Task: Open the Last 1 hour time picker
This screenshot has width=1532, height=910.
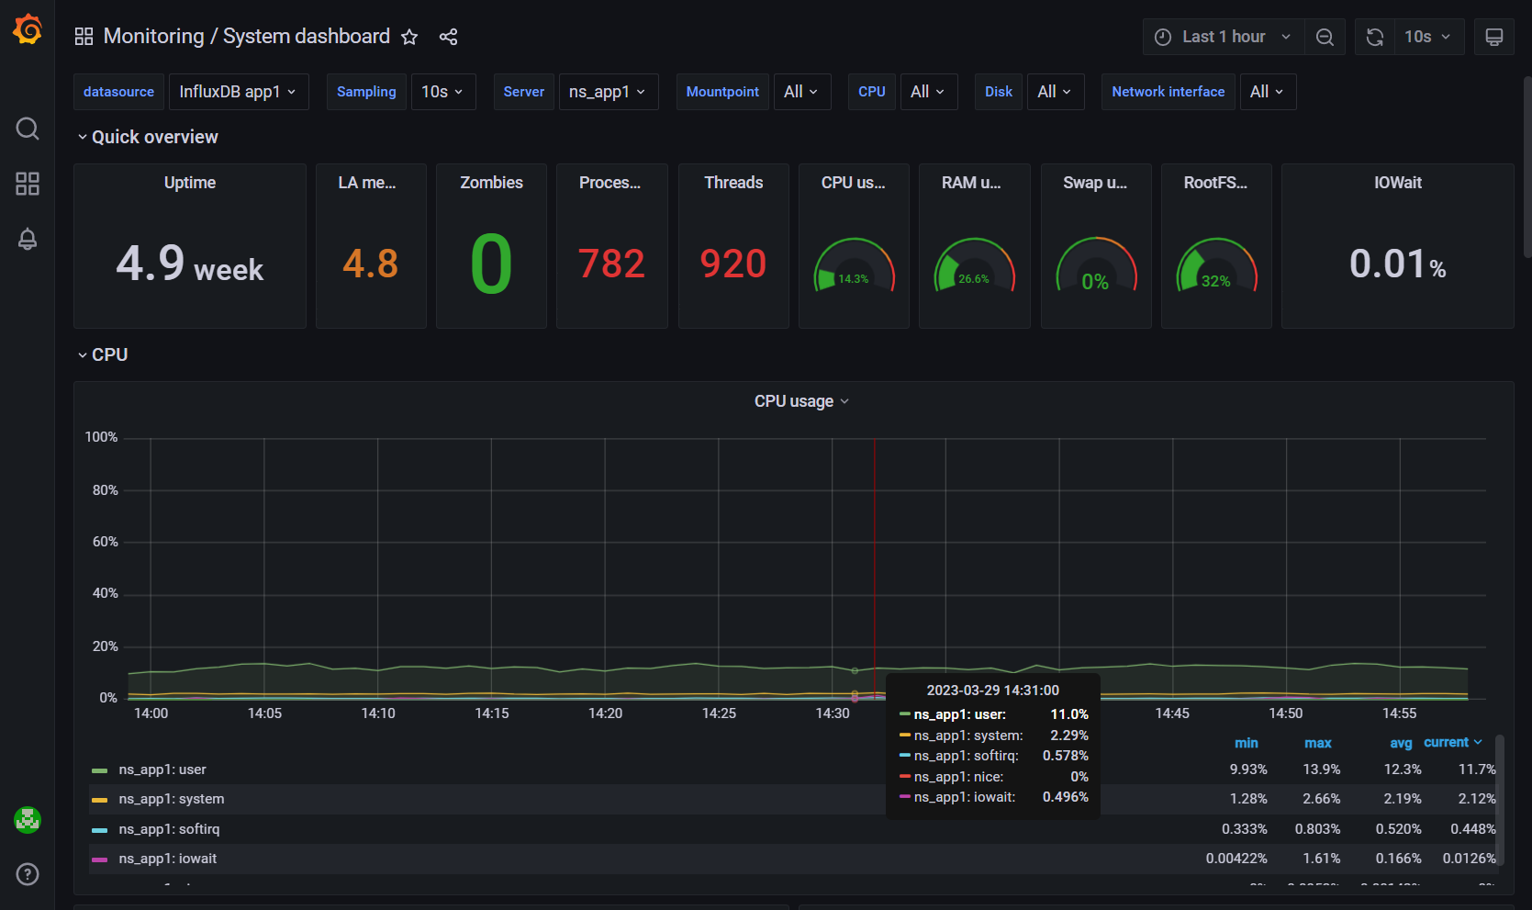Action: pos(1223,37)
